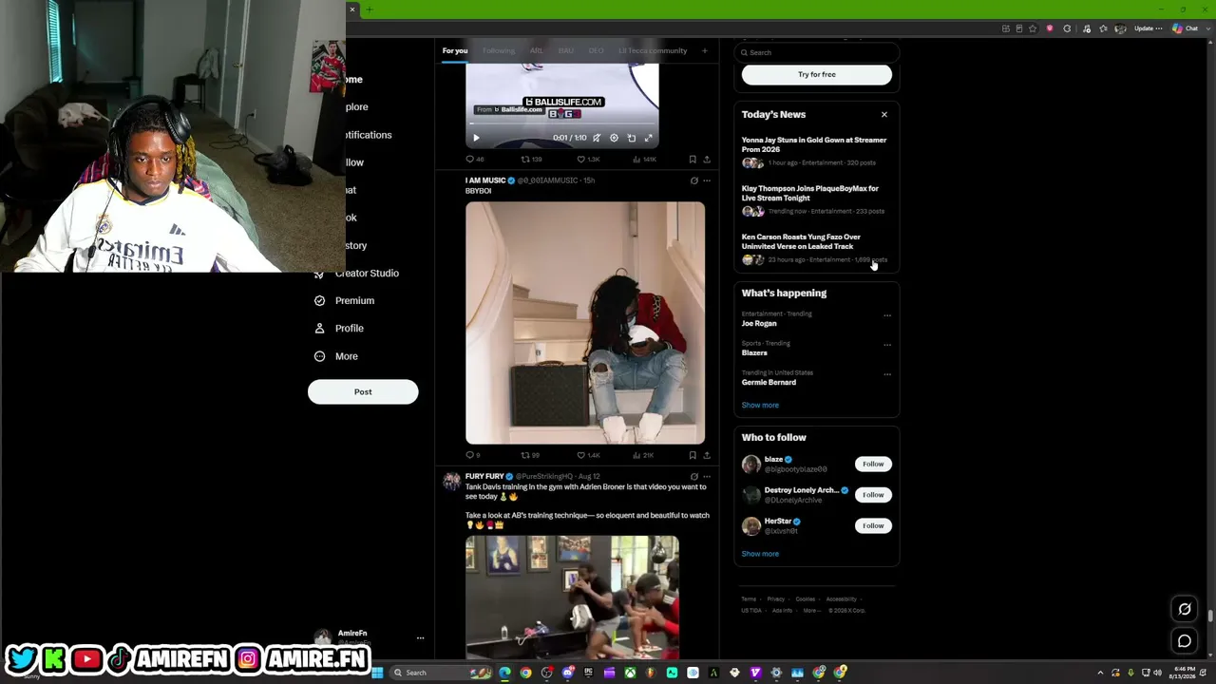Bookmark the Ballislife video post
The width and height of the screenshot is (1216, 684).
(x=693, y=160)
